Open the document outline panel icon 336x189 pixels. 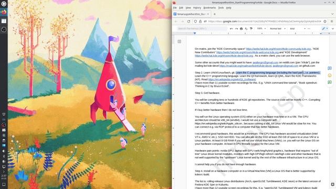coord(180,41)
